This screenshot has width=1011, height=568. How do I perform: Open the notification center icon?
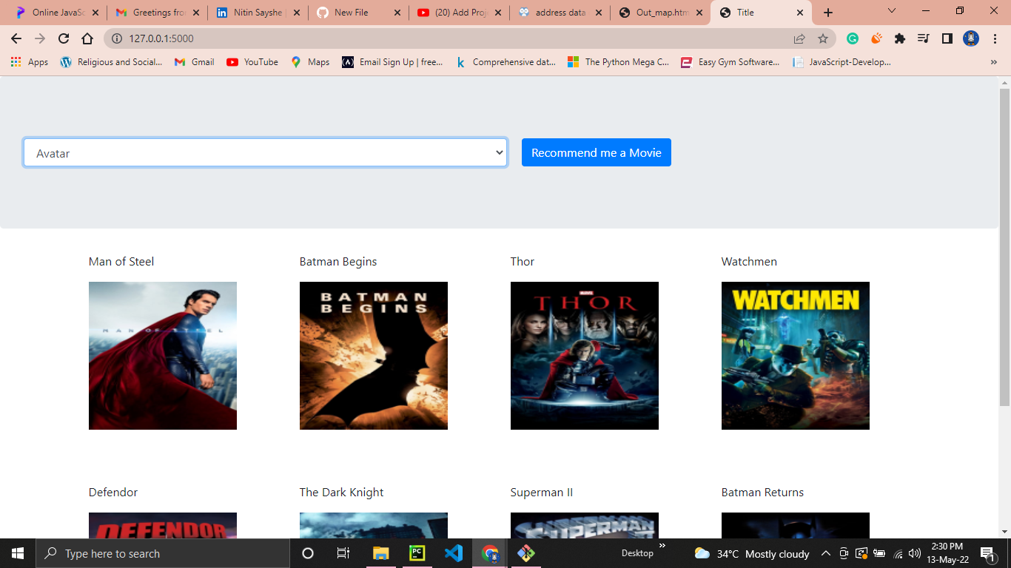[x=987, y=553]
